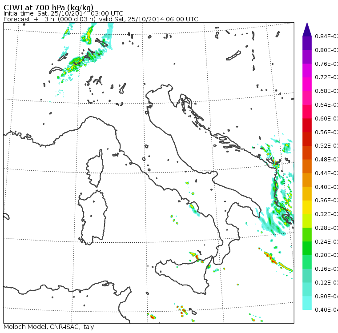
Task: Click the 'Forecast + 3 h' valid time line
Action: pyautogui.click(x=101, y=19)
